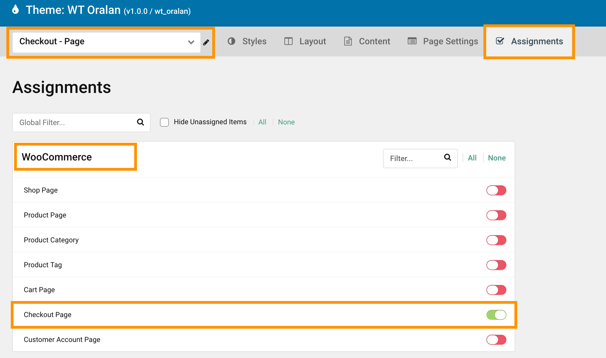Focus the Global Filter input field
The image size is (606, 358).
81,123
